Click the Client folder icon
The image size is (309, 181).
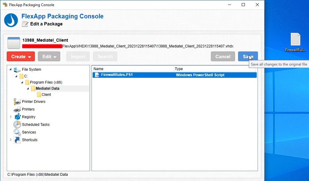[39, 95]
